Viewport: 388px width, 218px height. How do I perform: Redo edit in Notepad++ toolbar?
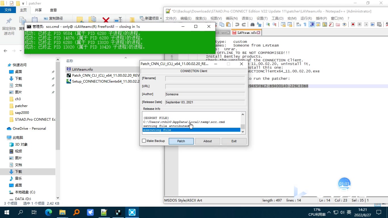244,24
